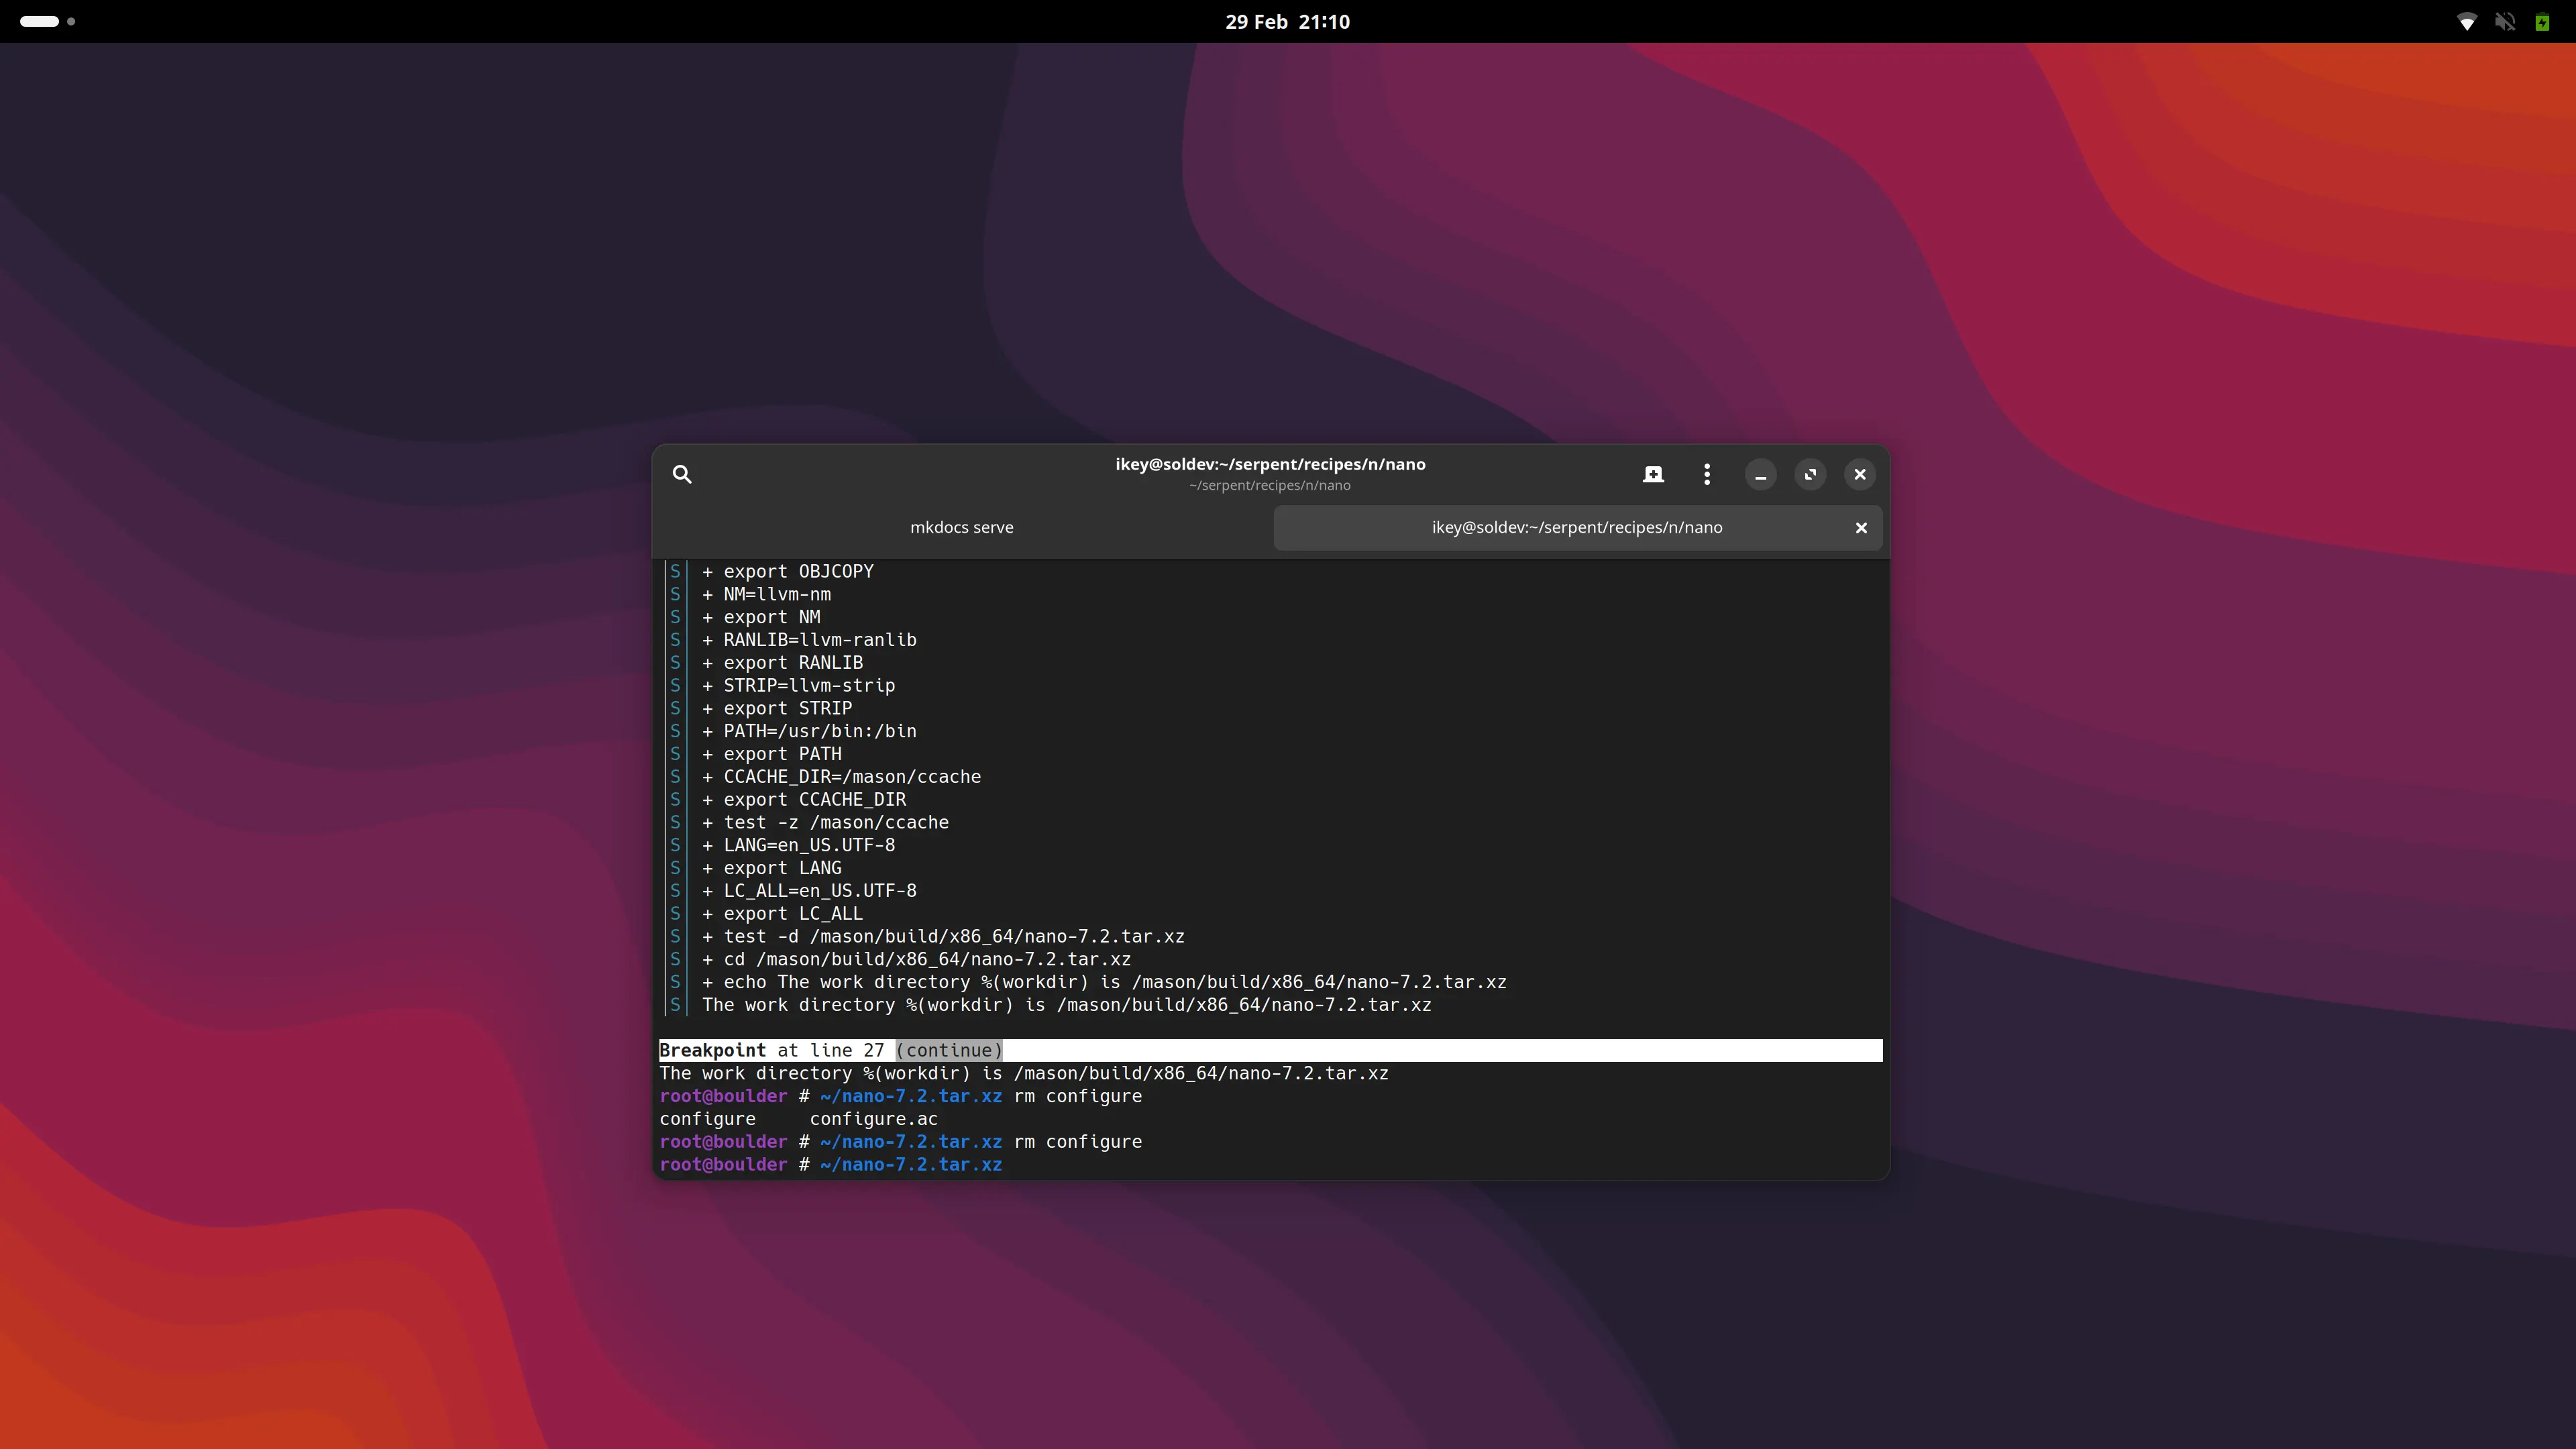Click the battery status icon
2576x1449 pixels.
tap(2542, 21)
